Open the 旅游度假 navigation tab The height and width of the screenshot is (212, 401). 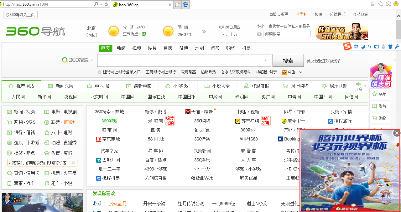click(256, 86)
